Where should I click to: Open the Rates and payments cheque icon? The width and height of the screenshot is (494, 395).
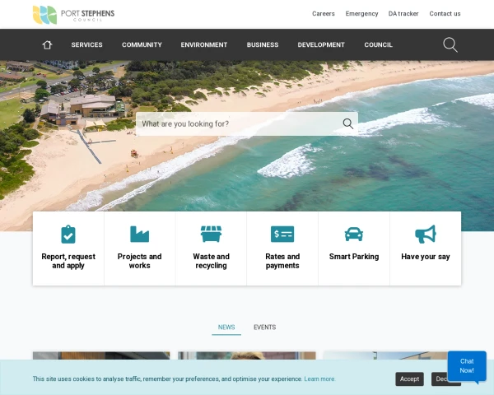282,234
